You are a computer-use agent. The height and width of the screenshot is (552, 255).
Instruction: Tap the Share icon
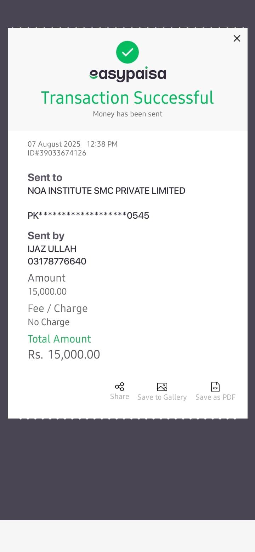[120, 387]
